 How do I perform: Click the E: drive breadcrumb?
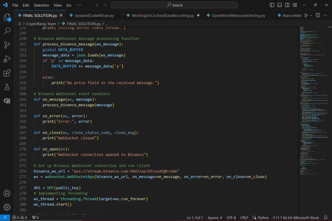[x=20, y=24]
